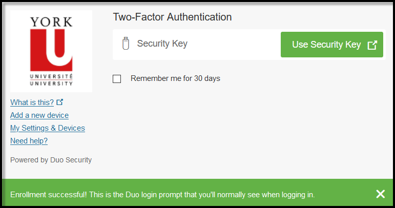
Task: Select the white Security Key method row
Action: pyautogui.click(x=249, y=45)
